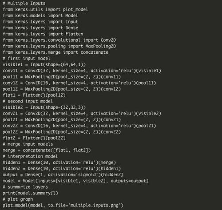Click the '# first input model' comment

[27, 59]
